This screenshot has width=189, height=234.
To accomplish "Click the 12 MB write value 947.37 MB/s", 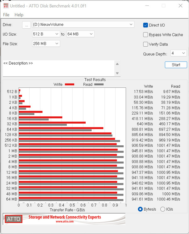I will (142, 172).
